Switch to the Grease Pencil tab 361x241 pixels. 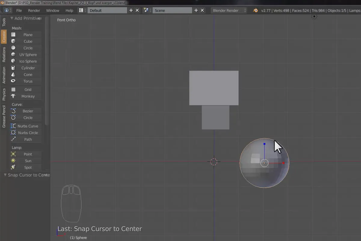4,116
